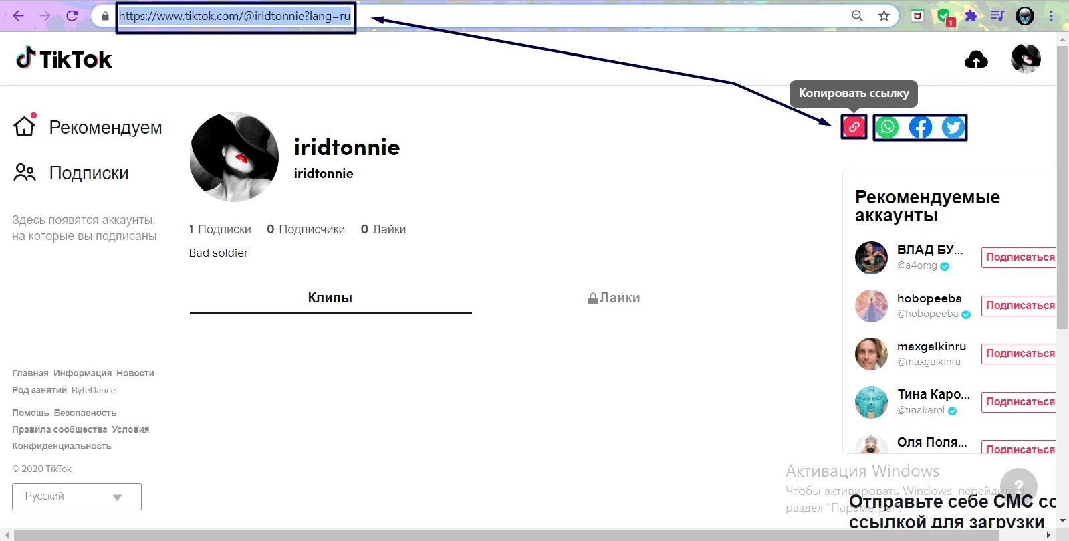The image size is (1069, 541).
Task: Follow Тина Каро... with Подписаться
Action: point(1019,402)
